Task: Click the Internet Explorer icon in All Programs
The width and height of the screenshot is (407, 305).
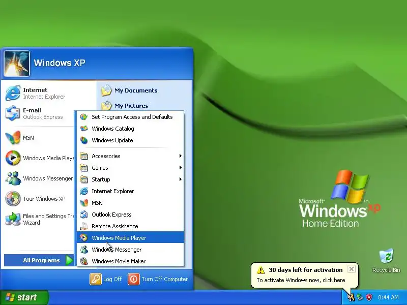Action: click(83, 191)
